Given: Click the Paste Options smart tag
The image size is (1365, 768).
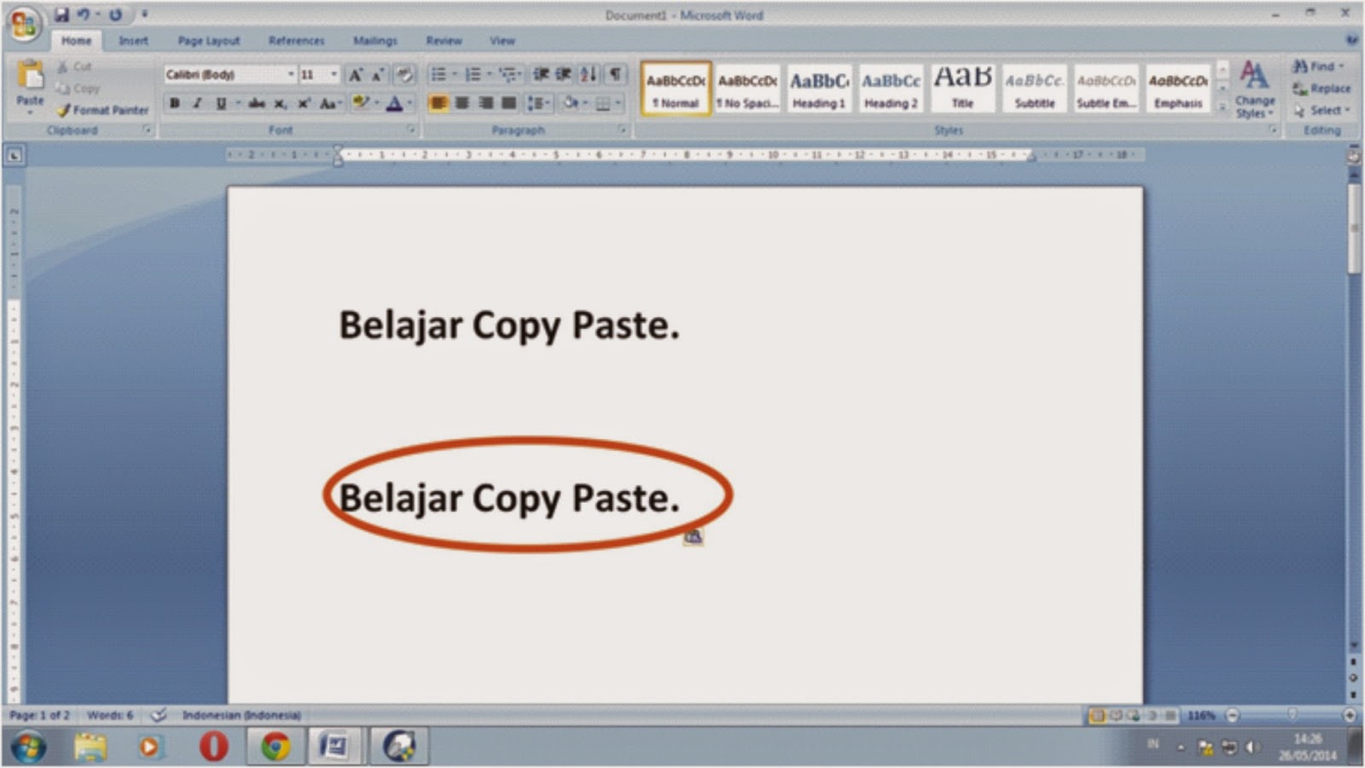Looking at the screenshot, I should pyautogui.click(x=694, y=537).
